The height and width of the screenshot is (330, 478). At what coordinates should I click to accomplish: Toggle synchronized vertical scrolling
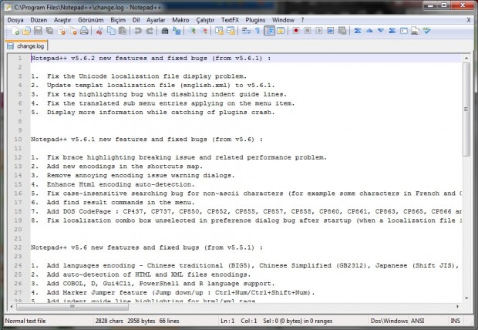click(x=219, y=31)
